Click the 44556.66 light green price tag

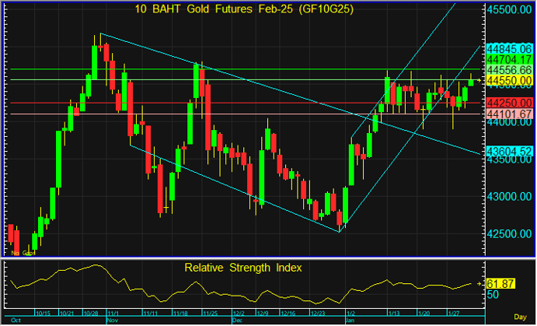click(509, 69)
